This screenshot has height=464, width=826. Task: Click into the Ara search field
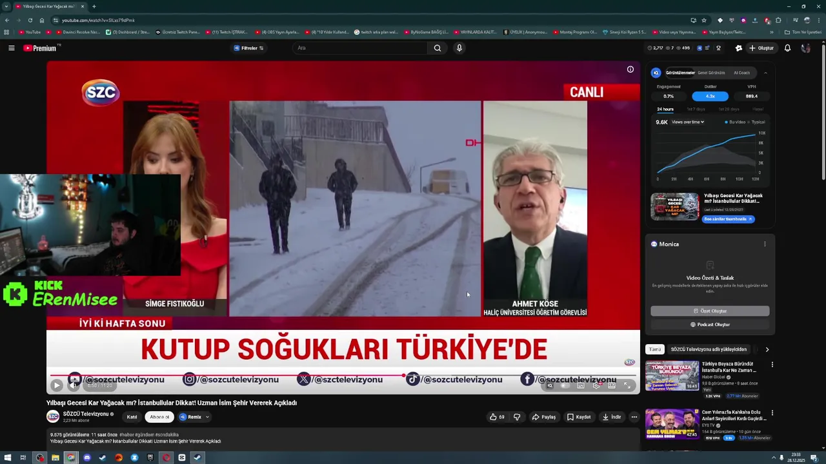pos(360,48)
